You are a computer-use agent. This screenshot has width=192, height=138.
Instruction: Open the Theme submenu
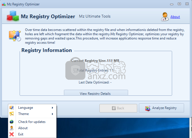32,114
